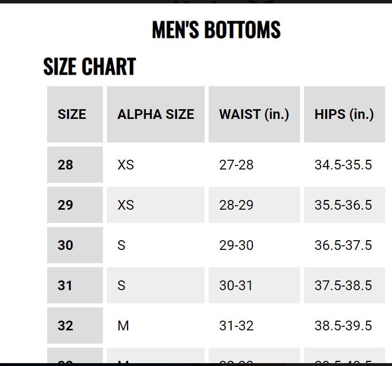The image size is (392, 366).
Task: Select the 38.5-39.5 hips measurement
Action: click(x=343, y=326)
